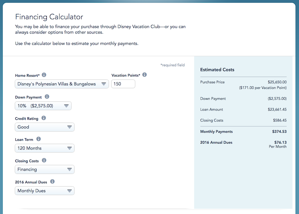Expand the Credit Rating Good dropdown
This screenshot has width=299, height=214.
(x=44, y=127)
